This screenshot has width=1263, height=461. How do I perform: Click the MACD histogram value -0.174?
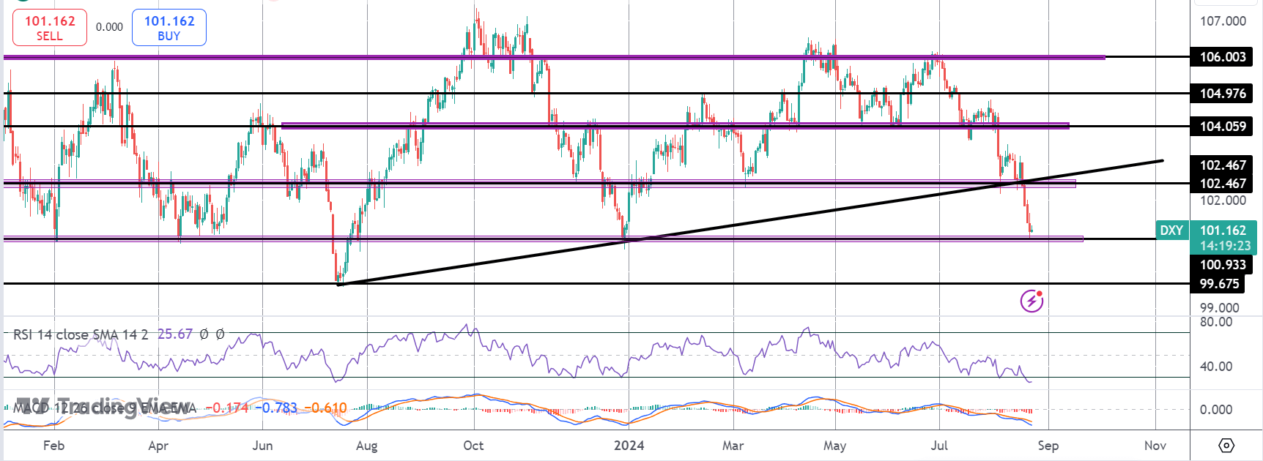pyautogui.click(x=228, y=408)
